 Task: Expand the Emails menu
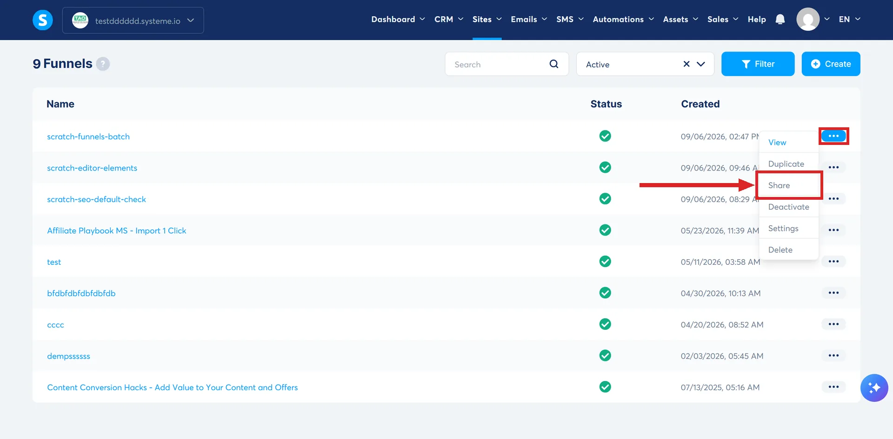[529, 19]
